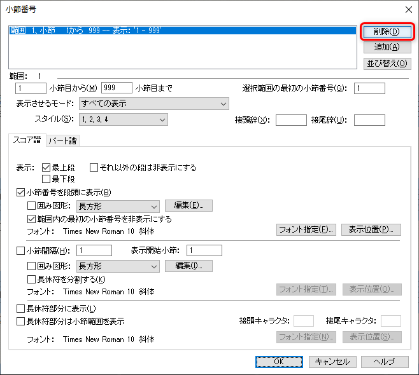Click the disabled フォント指定(N)... button

point(306,337)
